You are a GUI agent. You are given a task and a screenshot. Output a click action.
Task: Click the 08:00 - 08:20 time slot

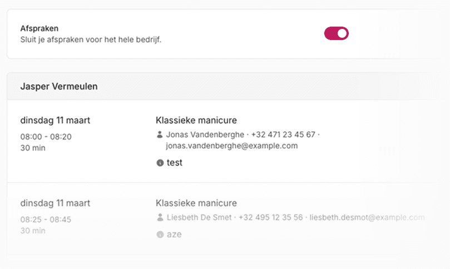pyautogui.click(x=46, y=137)
